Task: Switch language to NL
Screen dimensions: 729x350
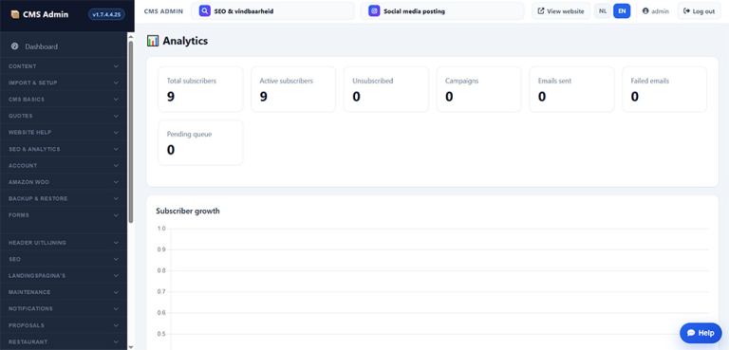Action: (x=603, y=11)
